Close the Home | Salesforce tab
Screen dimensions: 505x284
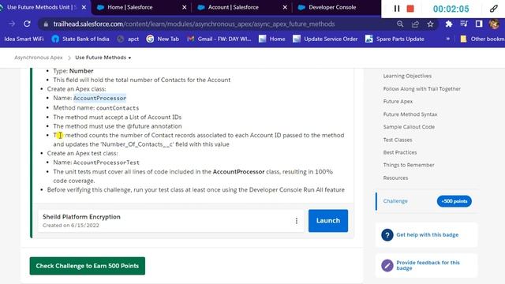184,7
